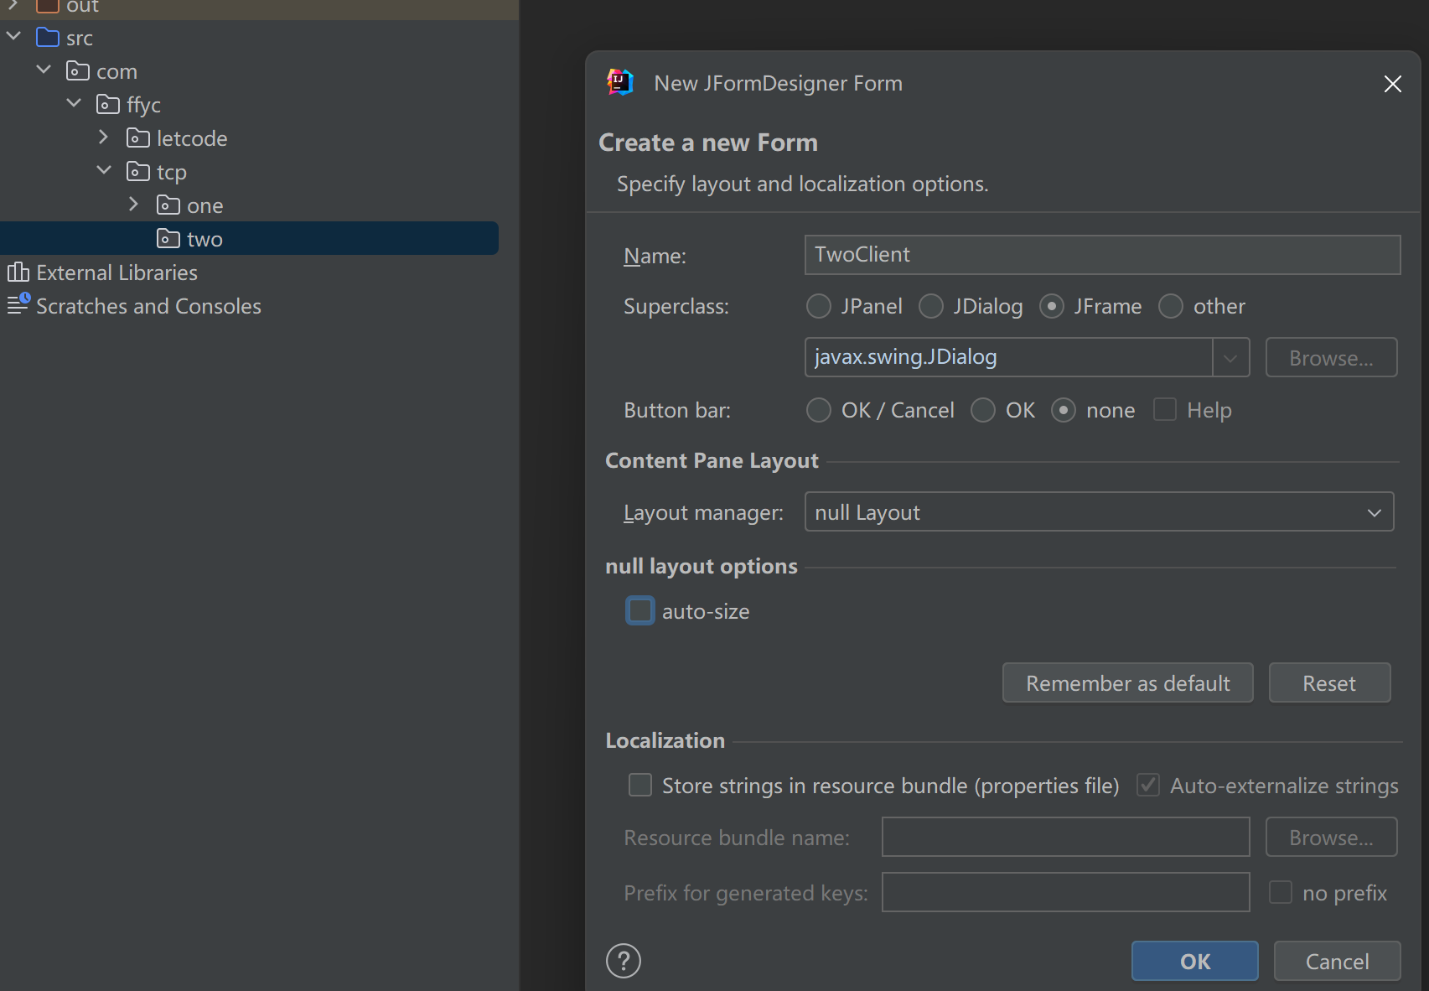Select the other superclass radio button

[x=1171, y=306]
